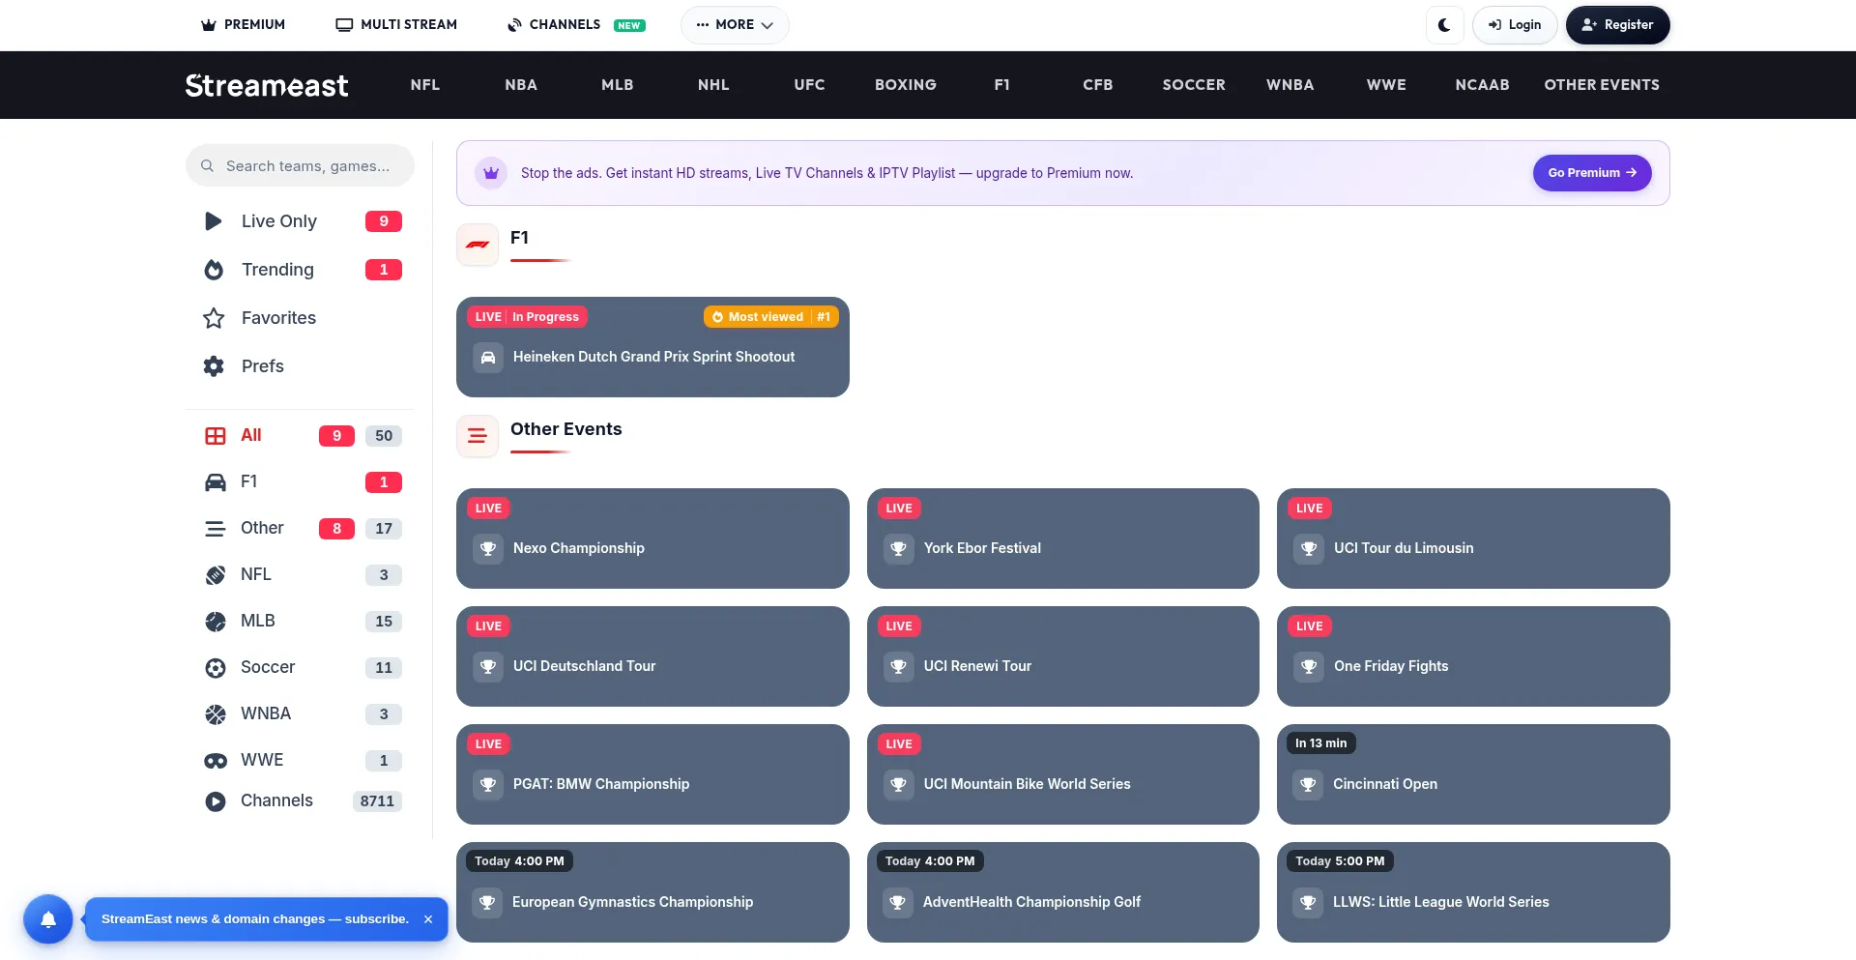Click the Today 5:00 PM time badge
The height and width of the screenshot is (960, 1856).
tap(1340, 861)
